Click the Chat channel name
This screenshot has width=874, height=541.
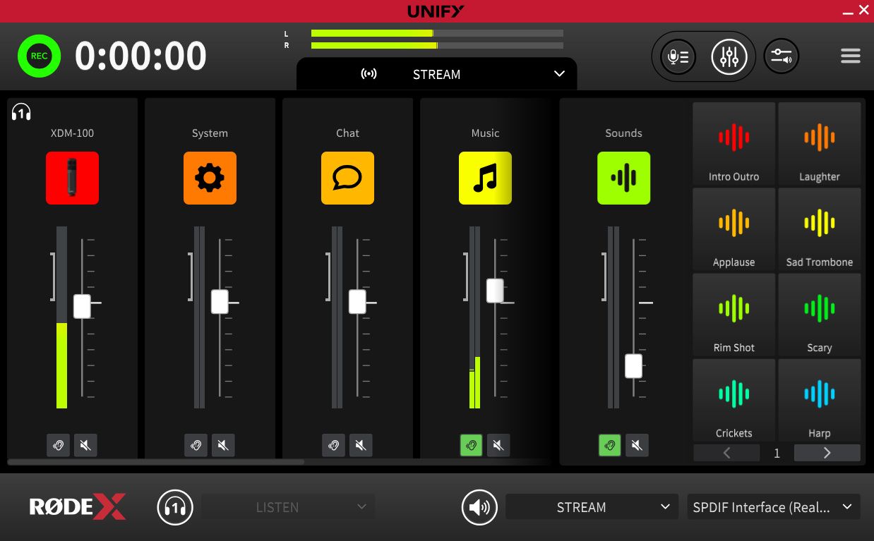click(347, 133)
